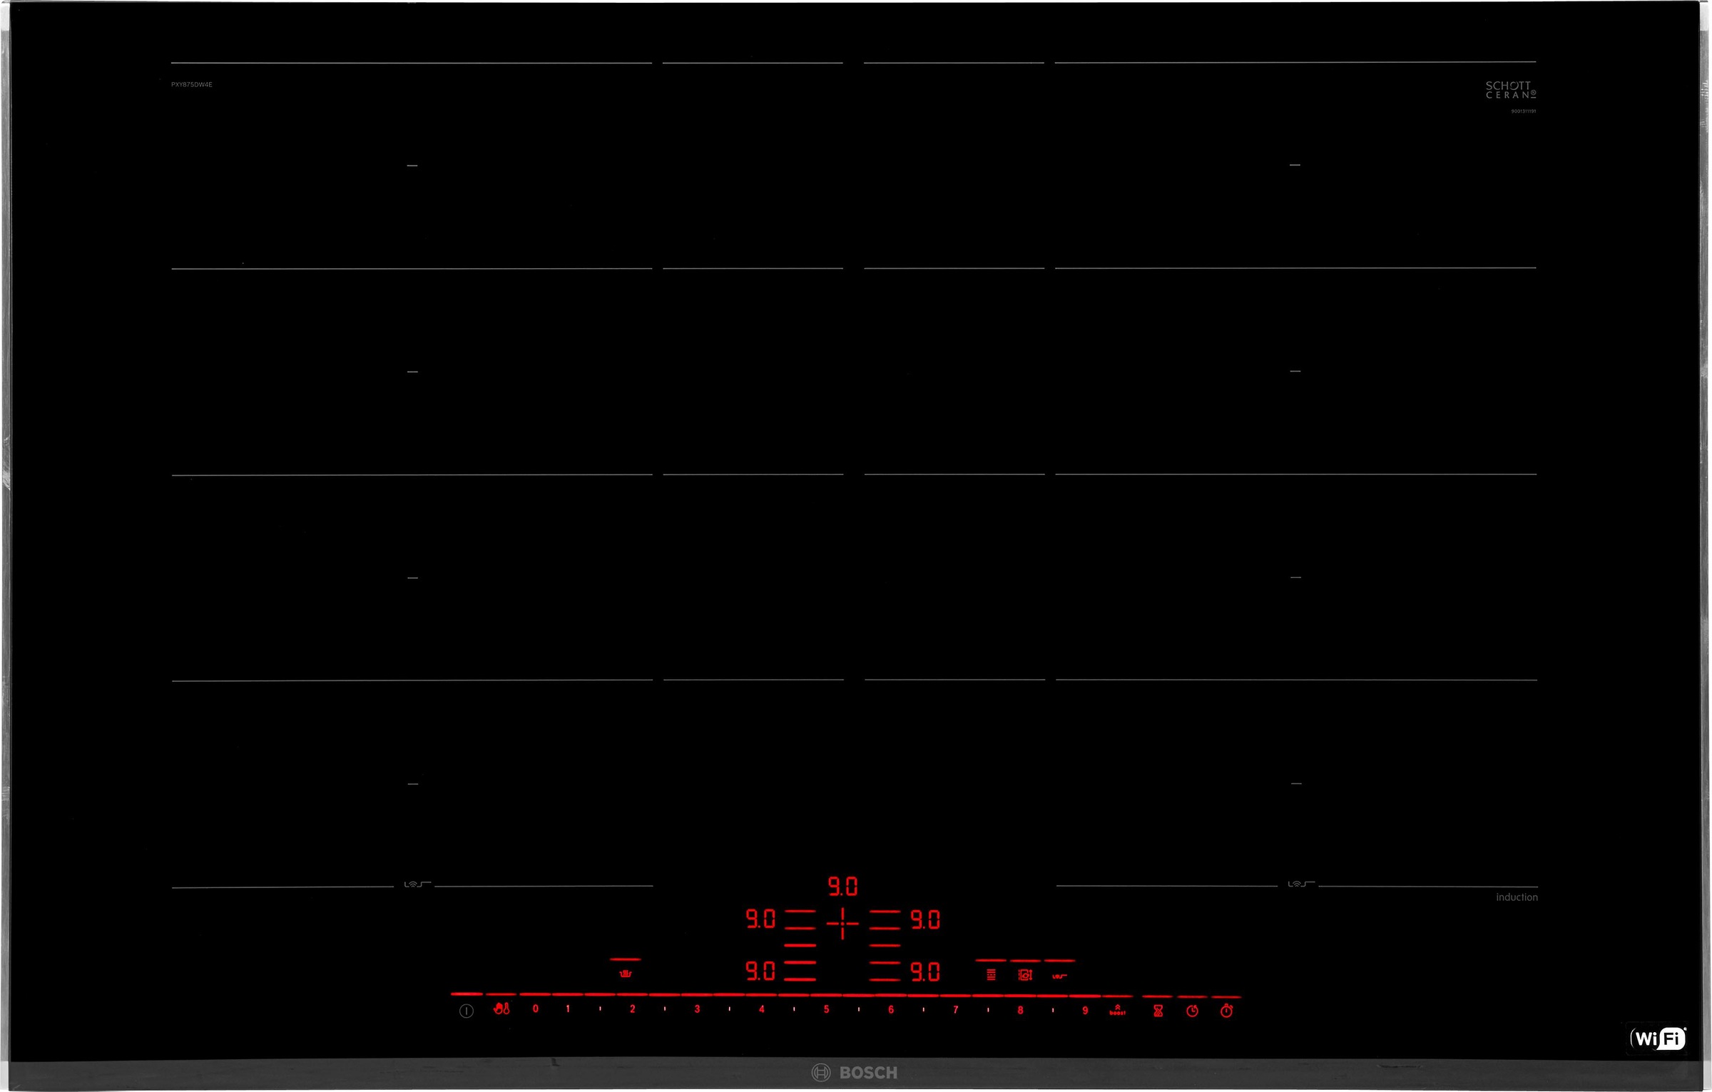
Task: Tap the childproof lock / wipe protection icon
Action: 501,1009
